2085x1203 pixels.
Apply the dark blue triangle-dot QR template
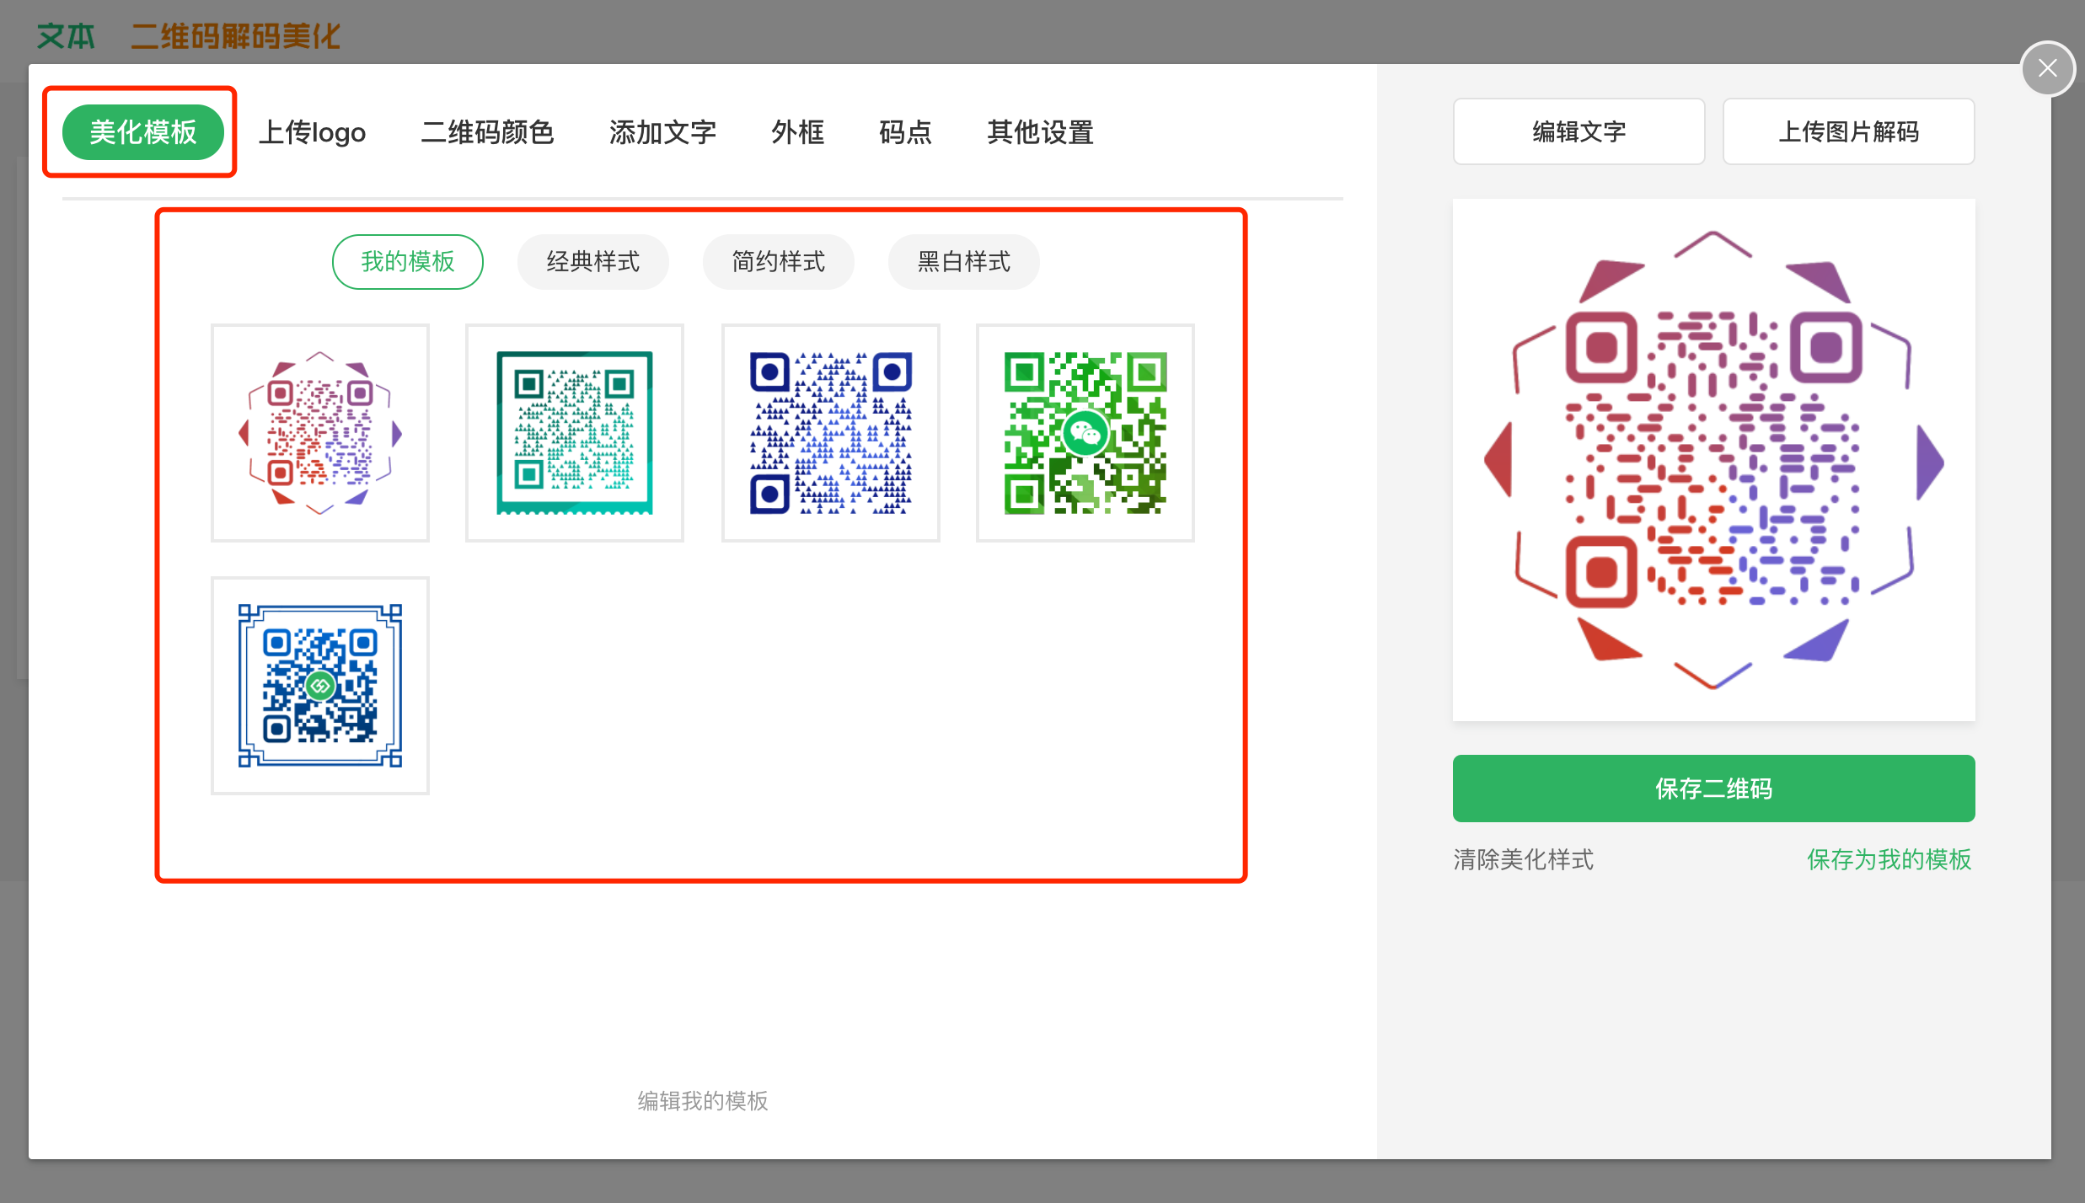[x=831, y=433]
